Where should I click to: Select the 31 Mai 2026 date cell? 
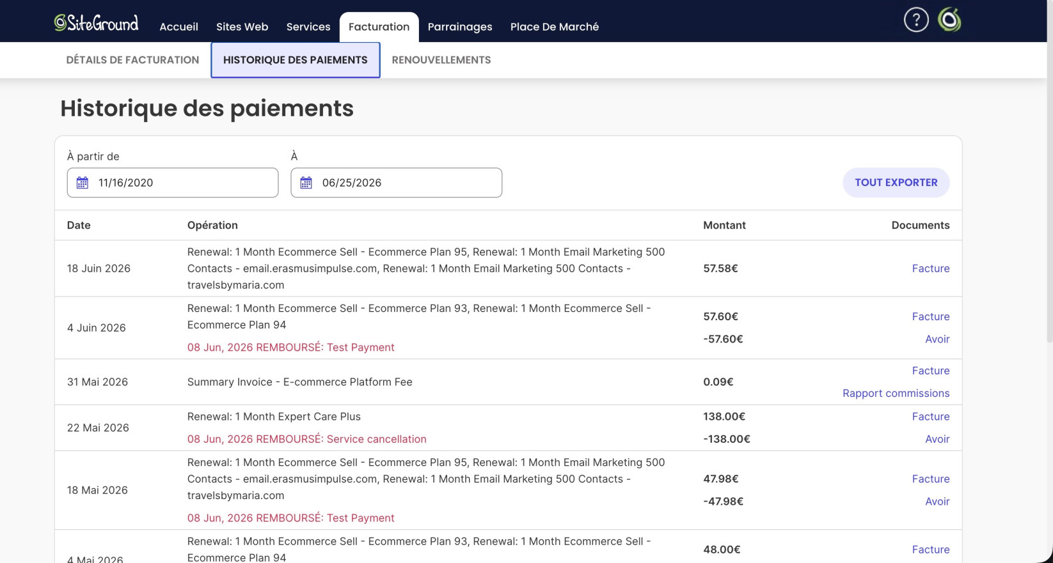click(x=97, y=382)
